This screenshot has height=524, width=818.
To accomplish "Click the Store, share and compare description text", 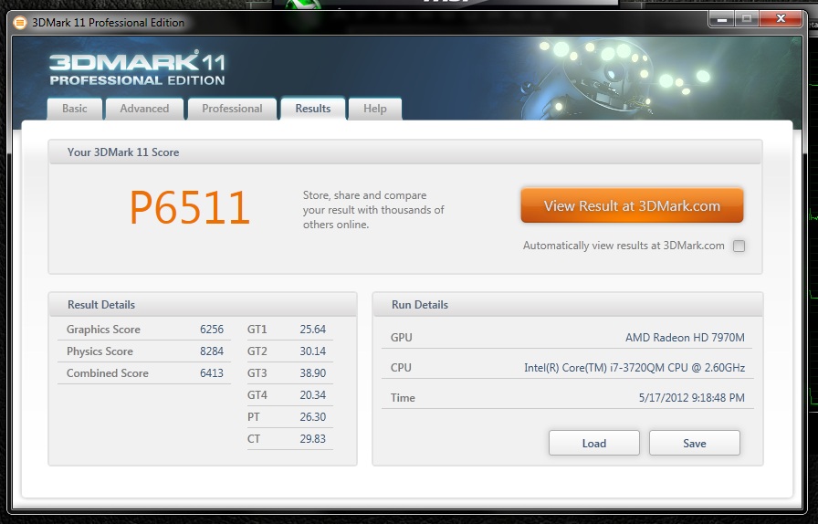I will (x=373, y=210).
